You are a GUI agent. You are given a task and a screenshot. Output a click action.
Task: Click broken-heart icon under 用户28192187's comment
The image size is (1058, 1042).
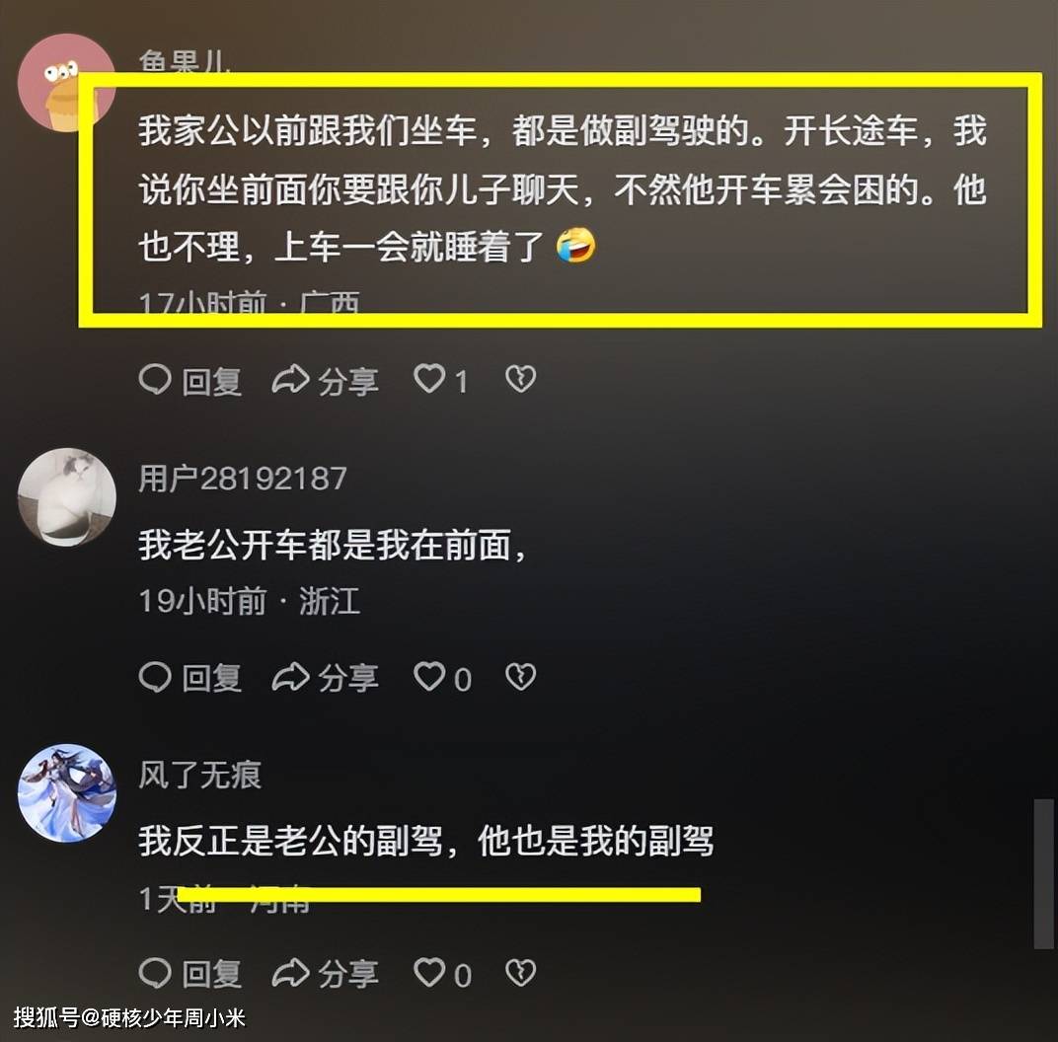coord(521,677)
